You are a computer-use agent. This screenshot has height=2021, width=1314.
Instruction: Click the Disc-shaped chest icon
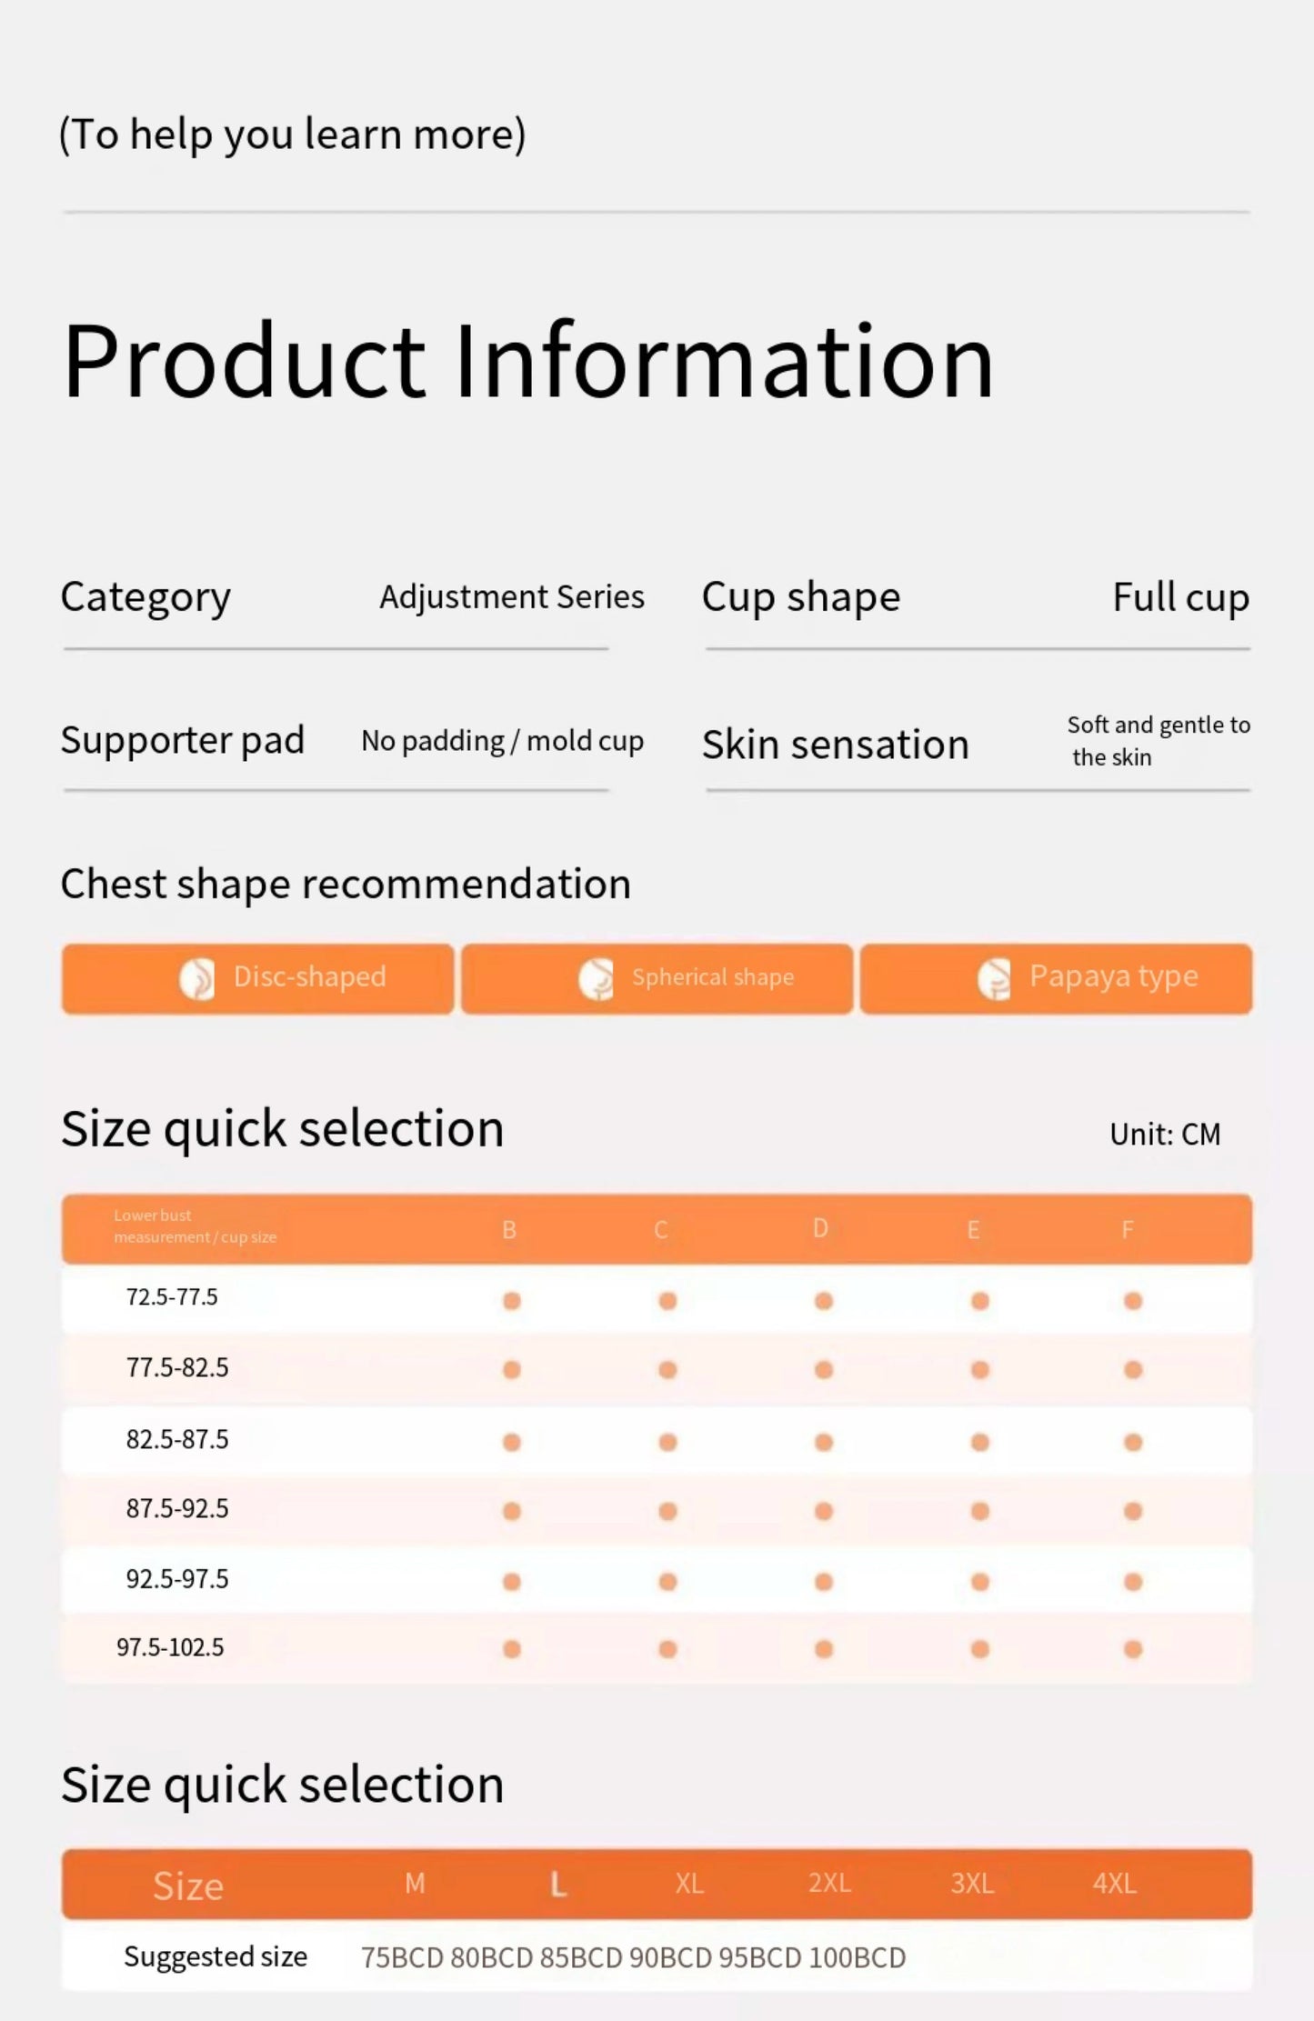196,979
